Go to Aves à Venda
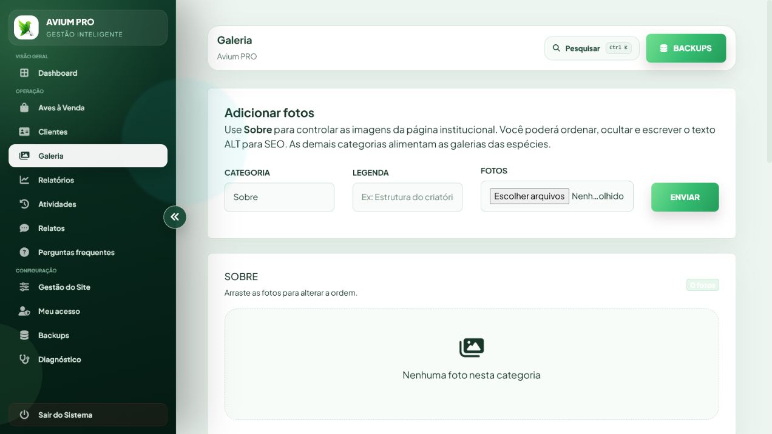 click(88, 108)
